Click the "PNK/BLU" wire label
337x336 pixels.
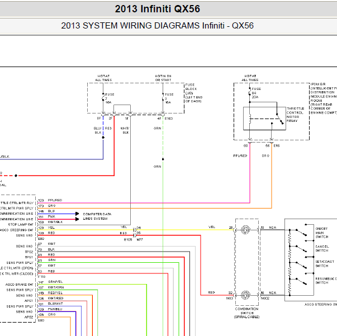click(x=55, y=309)
